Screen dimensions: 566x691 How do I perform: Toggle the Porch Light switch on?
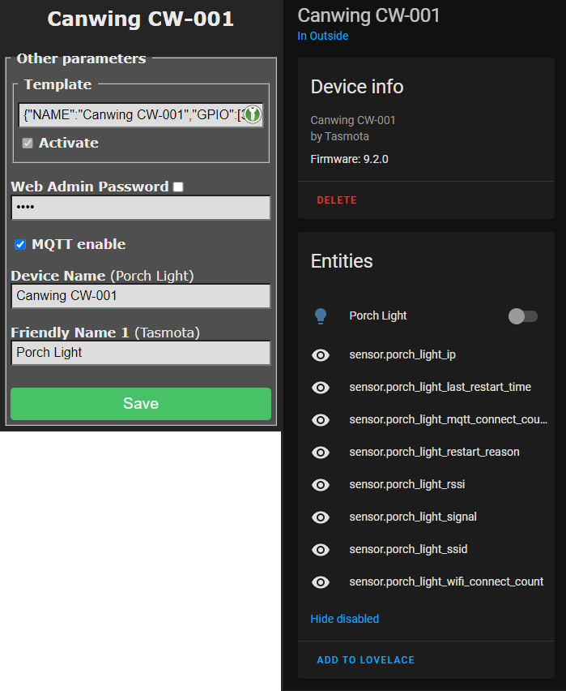(522, 316)
